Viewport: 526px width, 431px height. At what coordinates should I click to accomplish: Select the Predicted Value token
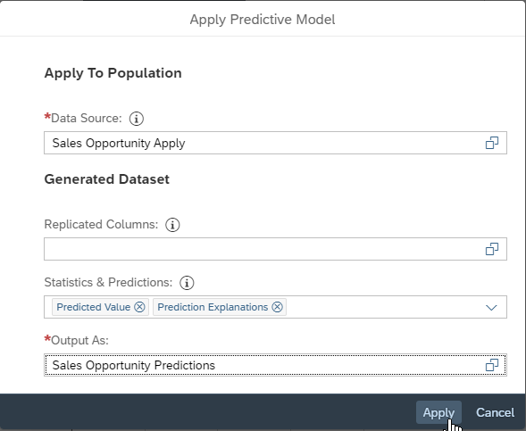(x=93, y=307)
